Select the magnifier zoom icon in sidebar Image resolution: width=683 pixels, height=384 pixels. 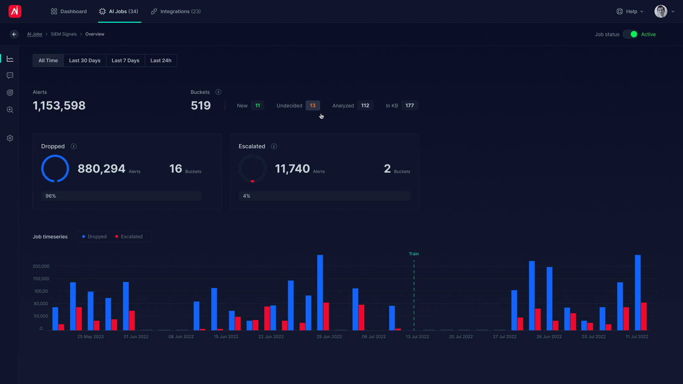tap(9, 110)
